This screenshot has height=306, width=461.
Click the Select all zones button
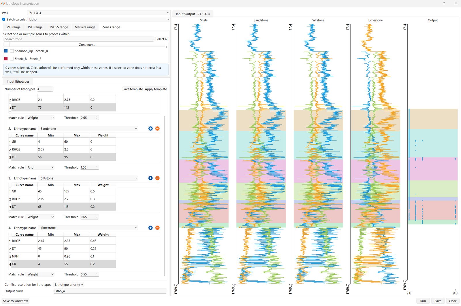[162, 39]
